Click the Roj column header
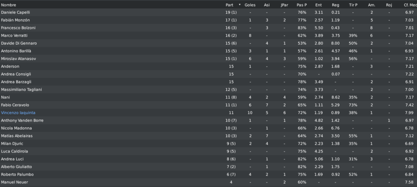The width and height of the screenshot is (417, 187). point(389,5)
